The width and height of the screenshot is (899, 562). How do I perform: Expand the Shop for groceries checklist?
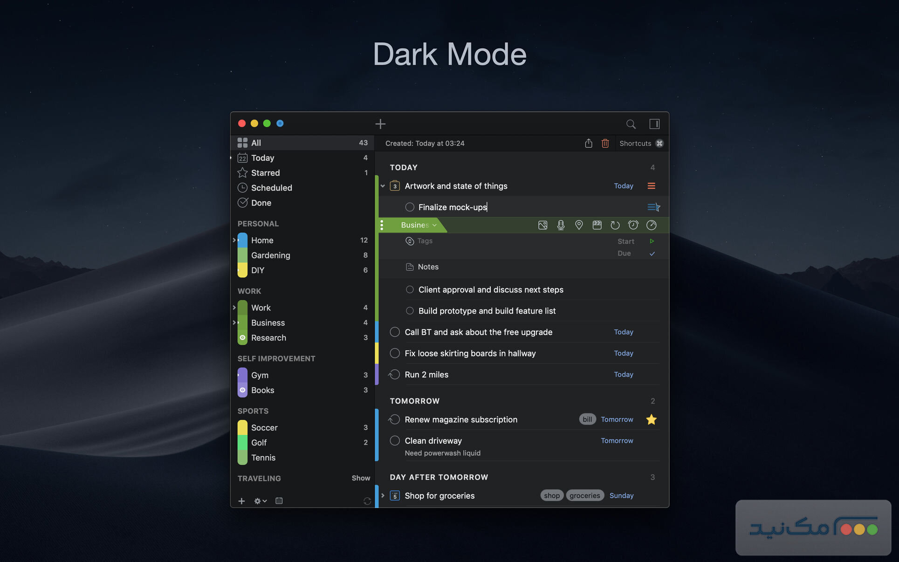coord(383,495)
